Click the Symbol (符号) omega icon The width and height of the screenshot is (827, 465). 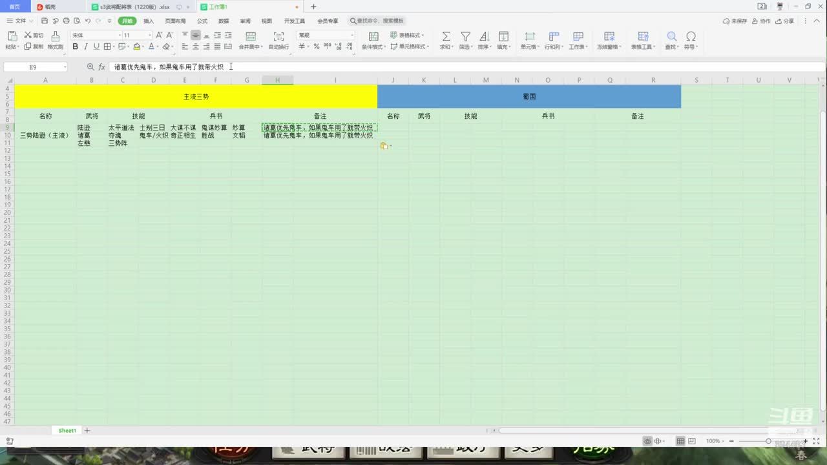coord(691,37)
